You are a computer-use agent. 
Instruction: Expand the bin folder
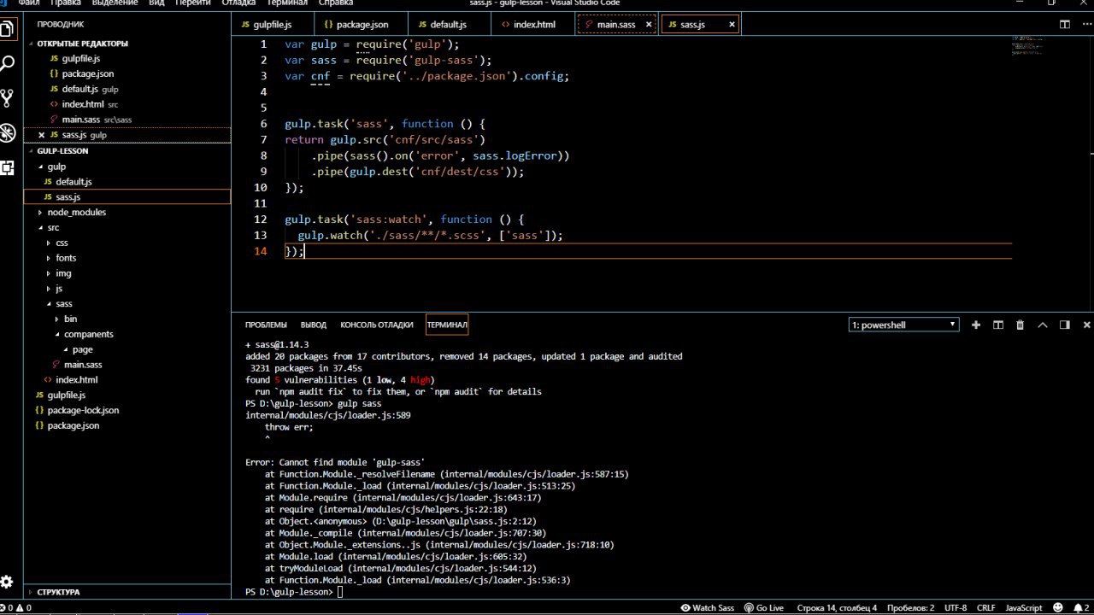pos(70,319)
